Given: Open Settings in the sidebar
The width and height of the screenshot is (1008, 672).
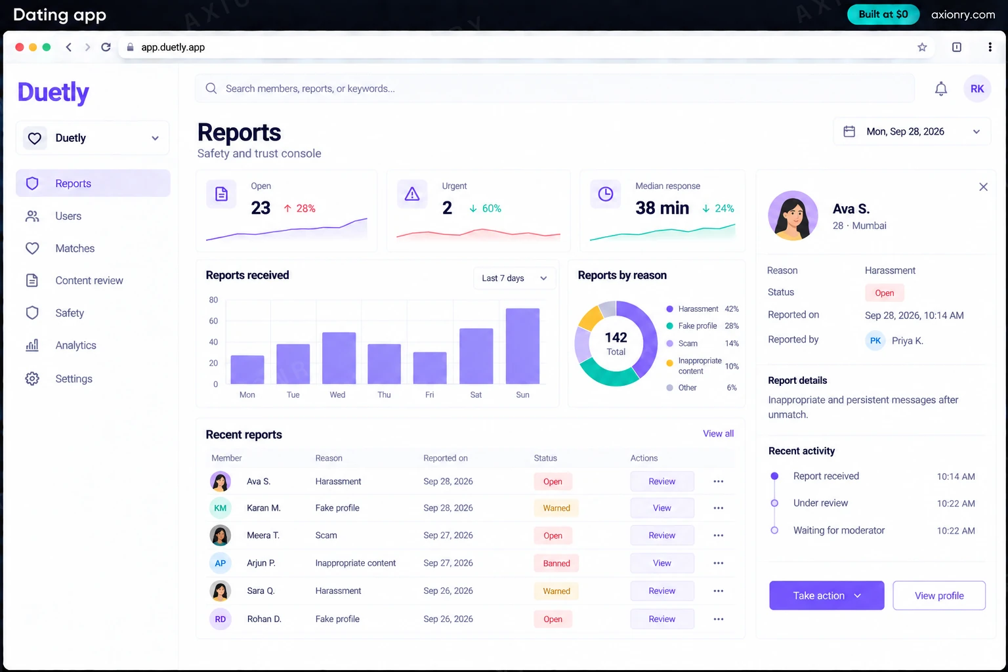Looking at the screenshot, I should pos(93,379).
